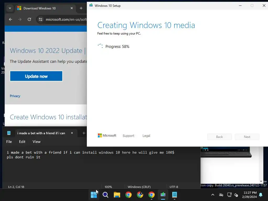Click 'i made a bet' text line
This screenshot has height=201, width=268.
pyautogui.click(x=90, y=152)
